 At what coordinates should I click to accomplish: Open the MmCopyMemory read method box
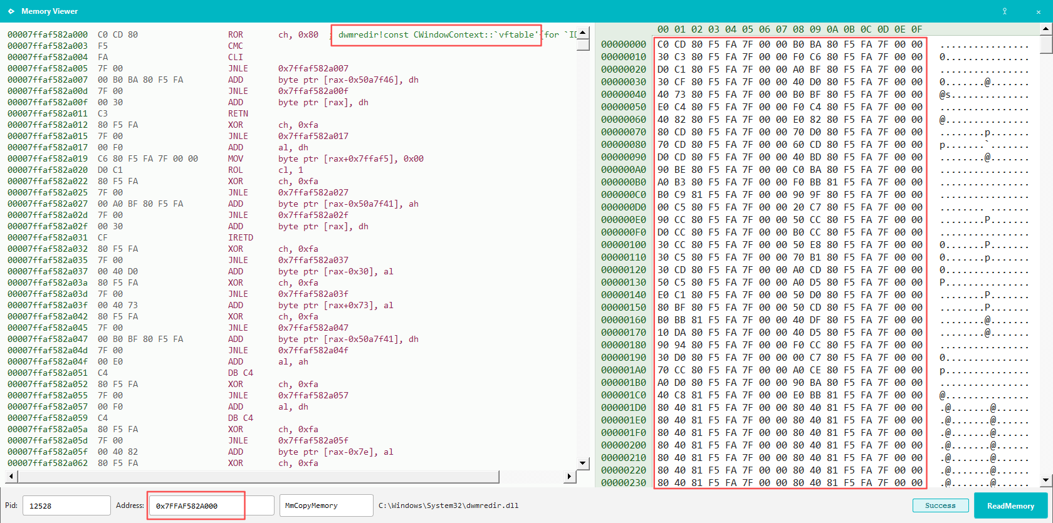pos(326,505)
